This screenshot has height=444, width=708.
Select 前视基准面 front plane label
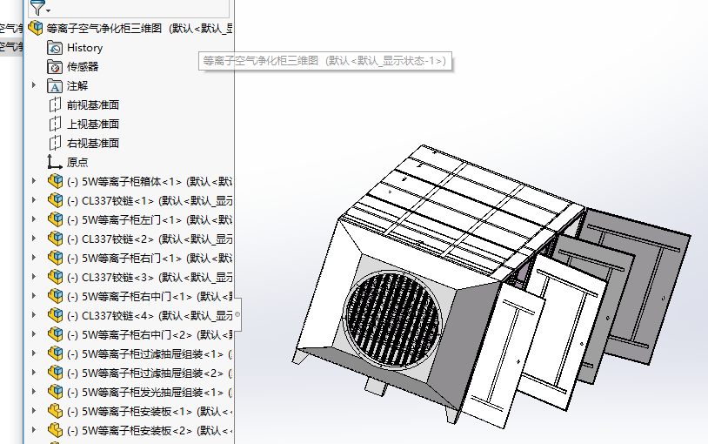[93, 104]
